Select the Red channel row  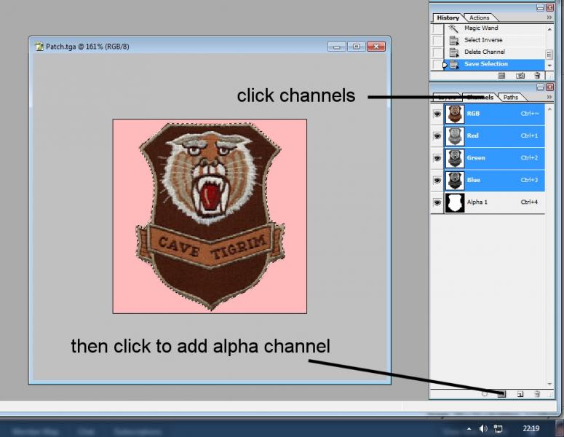click(x=495, y=136)
